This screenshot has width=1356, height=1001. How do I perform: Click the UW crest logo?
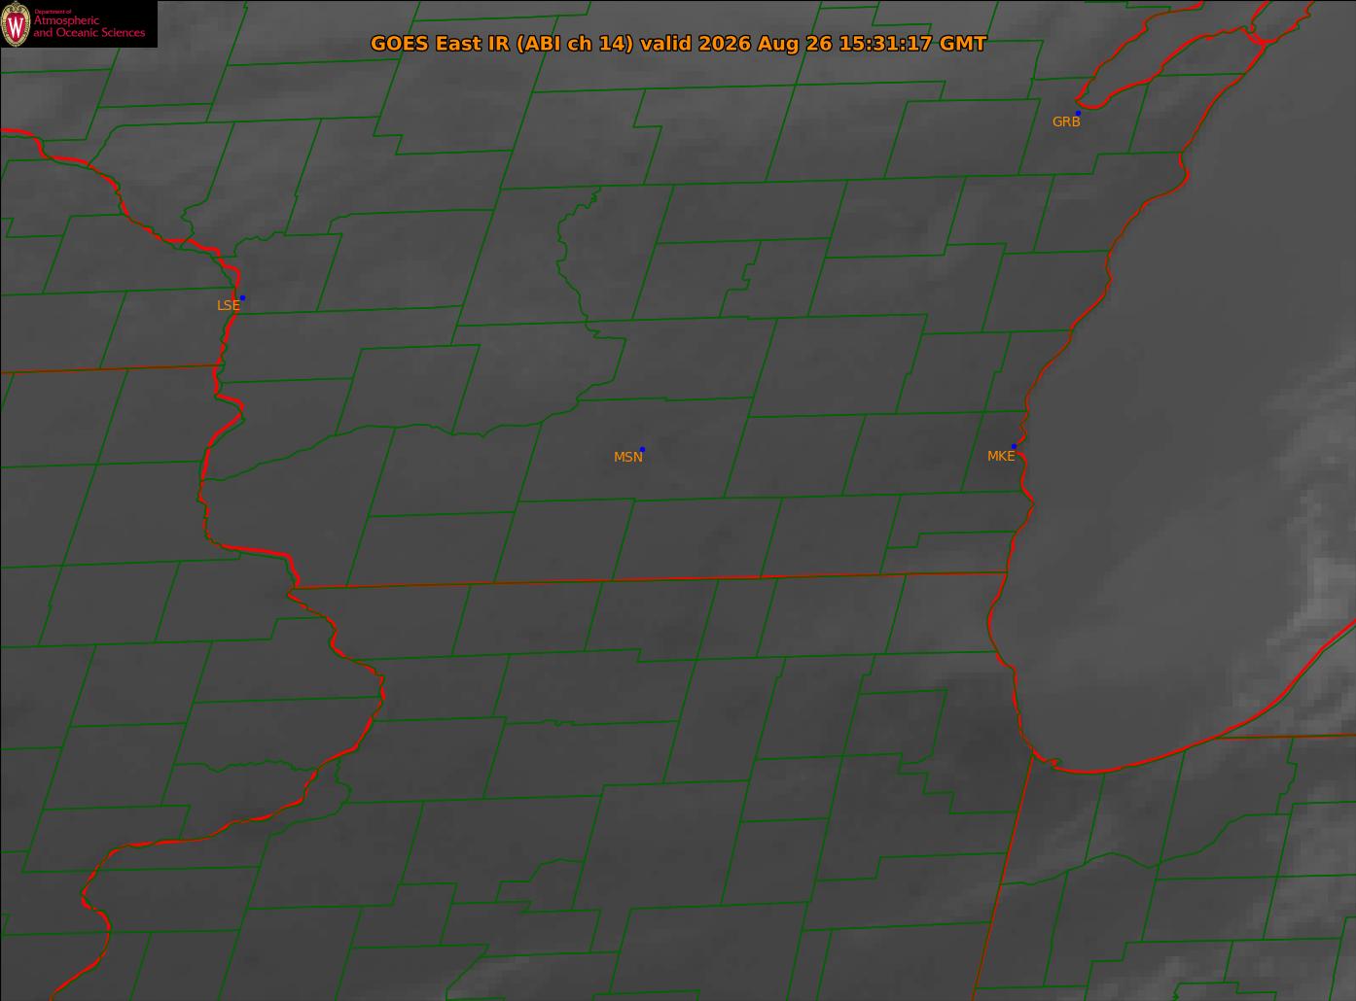coord(17,23)
